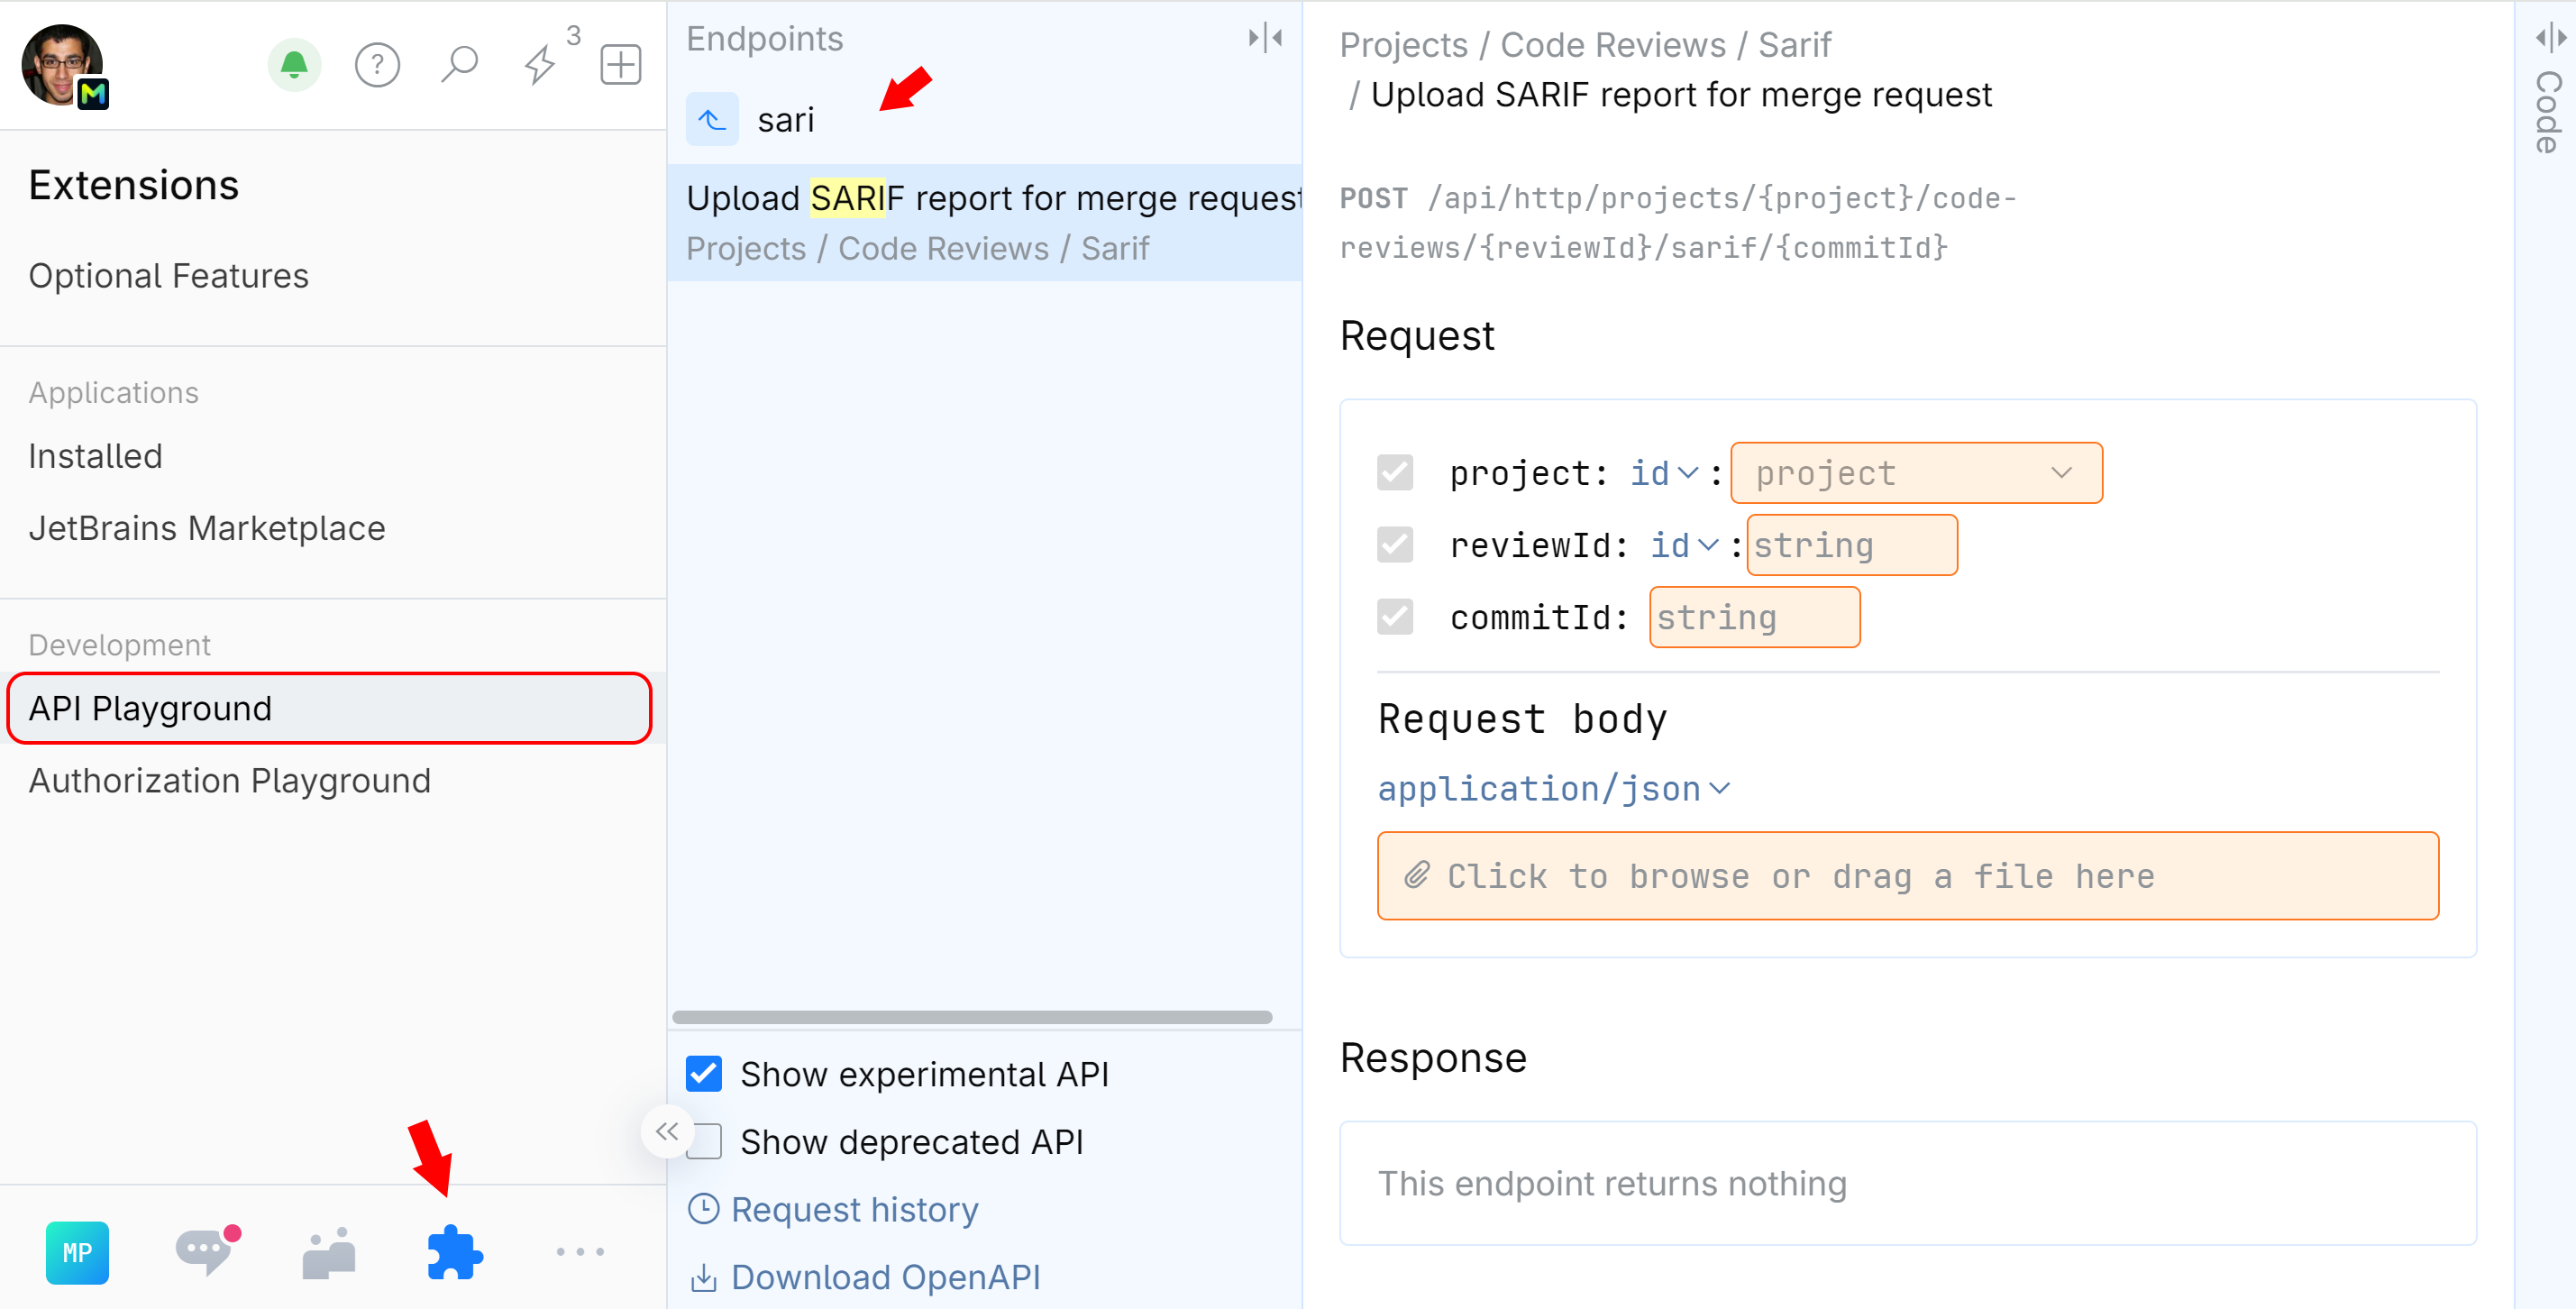This screenshot has height=1309, width=2576.
Task: Open the lightning bolt quick actions icon
Action: pos(540,65)
